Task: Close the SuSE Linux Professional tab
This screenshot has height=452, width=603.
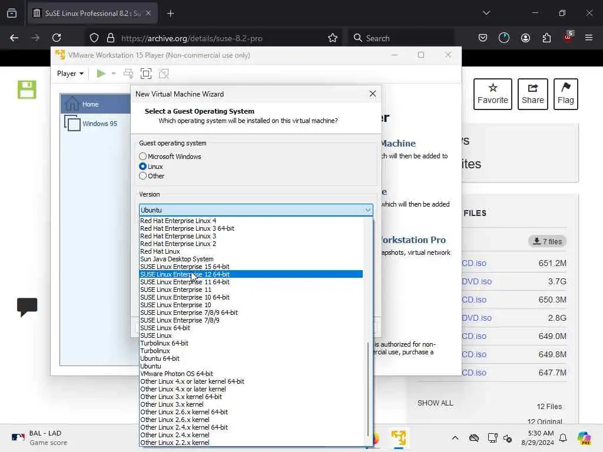Action: pos(148,13)
